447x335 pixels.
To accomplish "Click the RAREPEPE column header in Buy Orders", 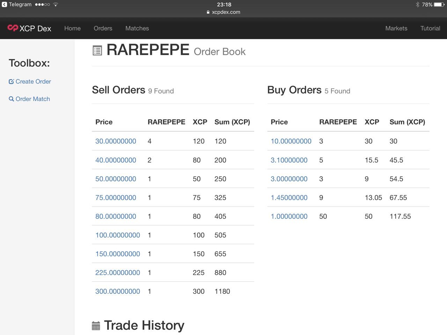I will (x=338, y=122).
